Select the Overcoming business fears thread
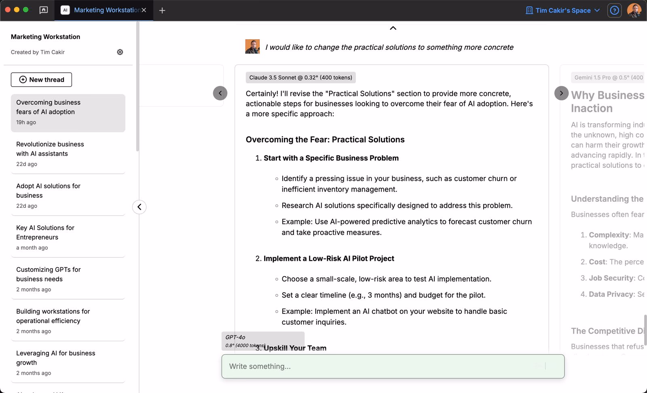Viewport: 647px width, 393px height. click(x=68, y=112)
